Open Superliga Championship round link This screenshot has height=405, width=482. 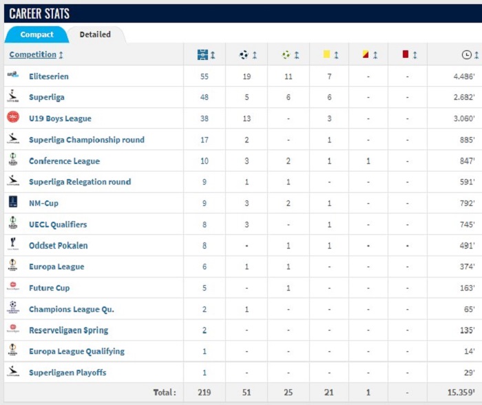[87, 140]
